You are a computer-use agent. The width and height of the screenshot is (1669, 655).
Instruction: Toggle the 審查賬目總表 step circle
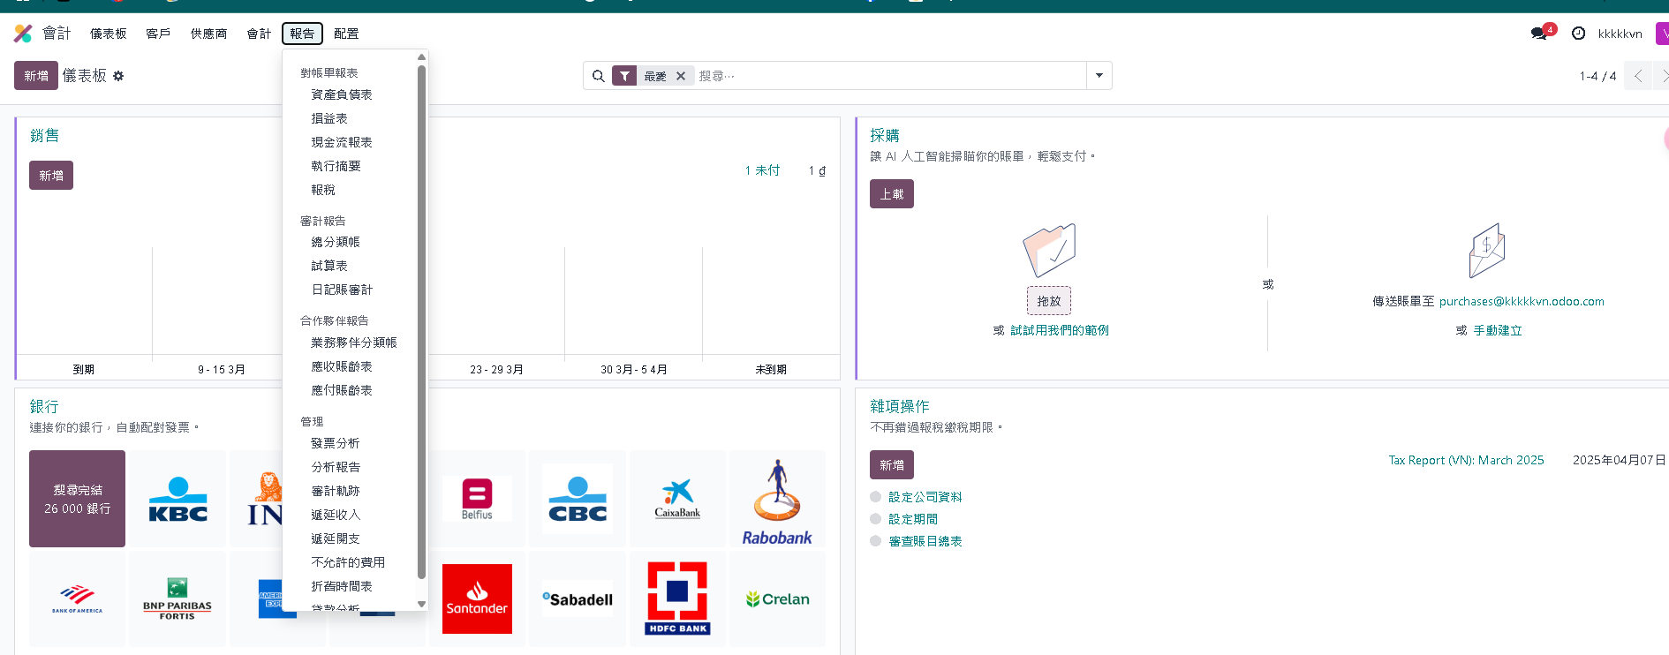click(876, 541)
